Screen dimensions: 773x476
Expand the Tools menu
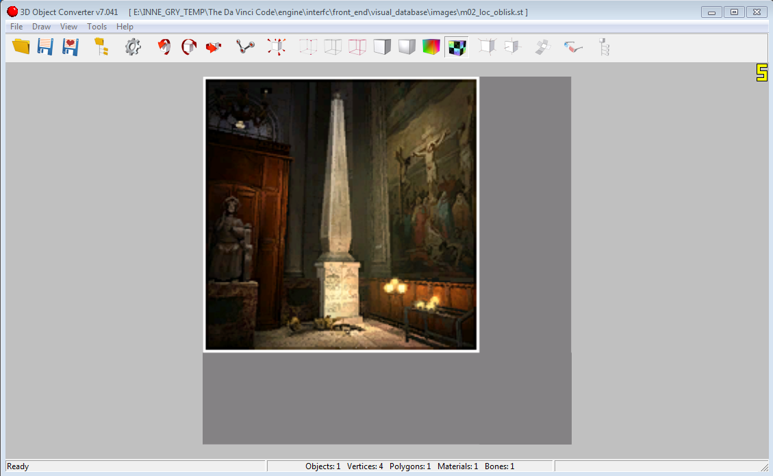coord(97,27)
